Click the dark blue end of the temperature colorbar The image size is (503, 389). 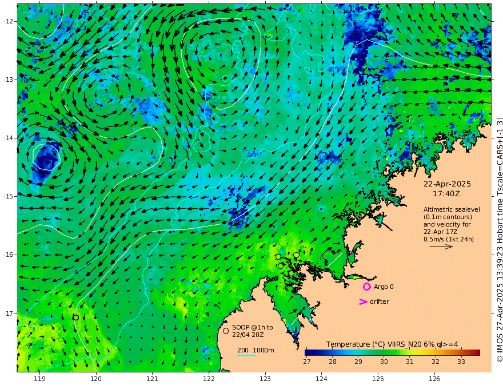point(308,352)
